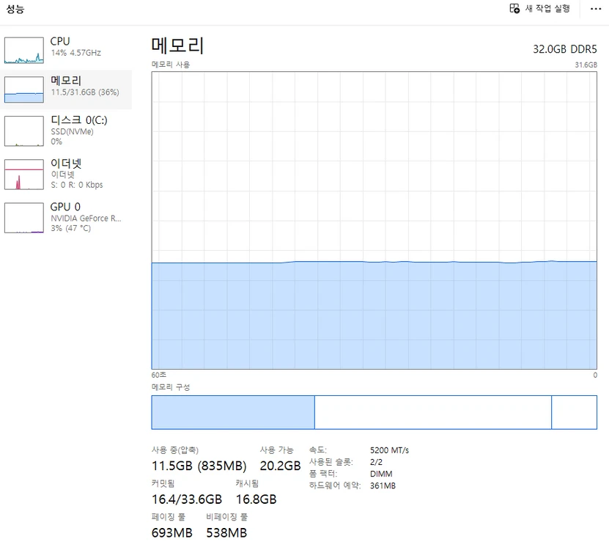
Task: Click the 메모리 구성 label
Action: pos(171,387)
